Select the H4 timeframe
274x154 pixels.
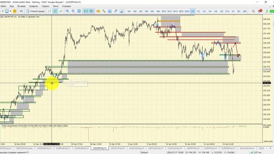point(210,11)
